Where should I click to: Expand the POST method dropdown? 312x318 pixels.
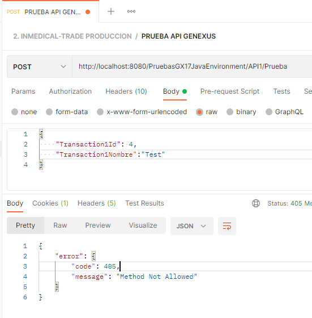pyautogui.click(x=40, y=66)
